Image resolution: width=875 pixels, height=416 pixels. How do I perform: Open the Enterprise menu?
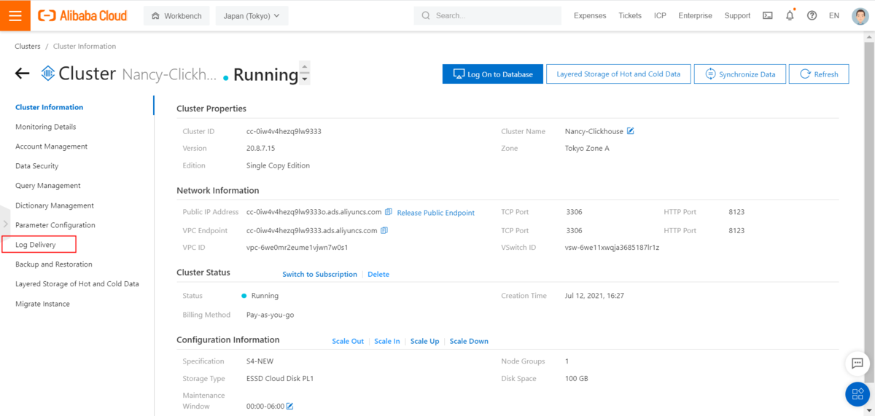tap(695, 15)
